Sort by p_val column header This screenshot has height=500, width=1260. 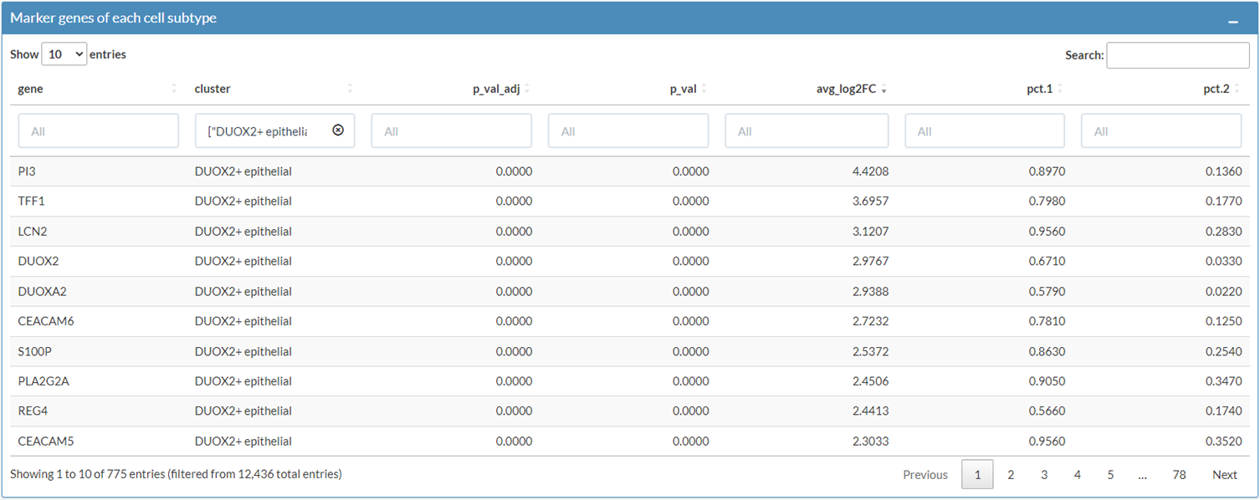(683, 89)
